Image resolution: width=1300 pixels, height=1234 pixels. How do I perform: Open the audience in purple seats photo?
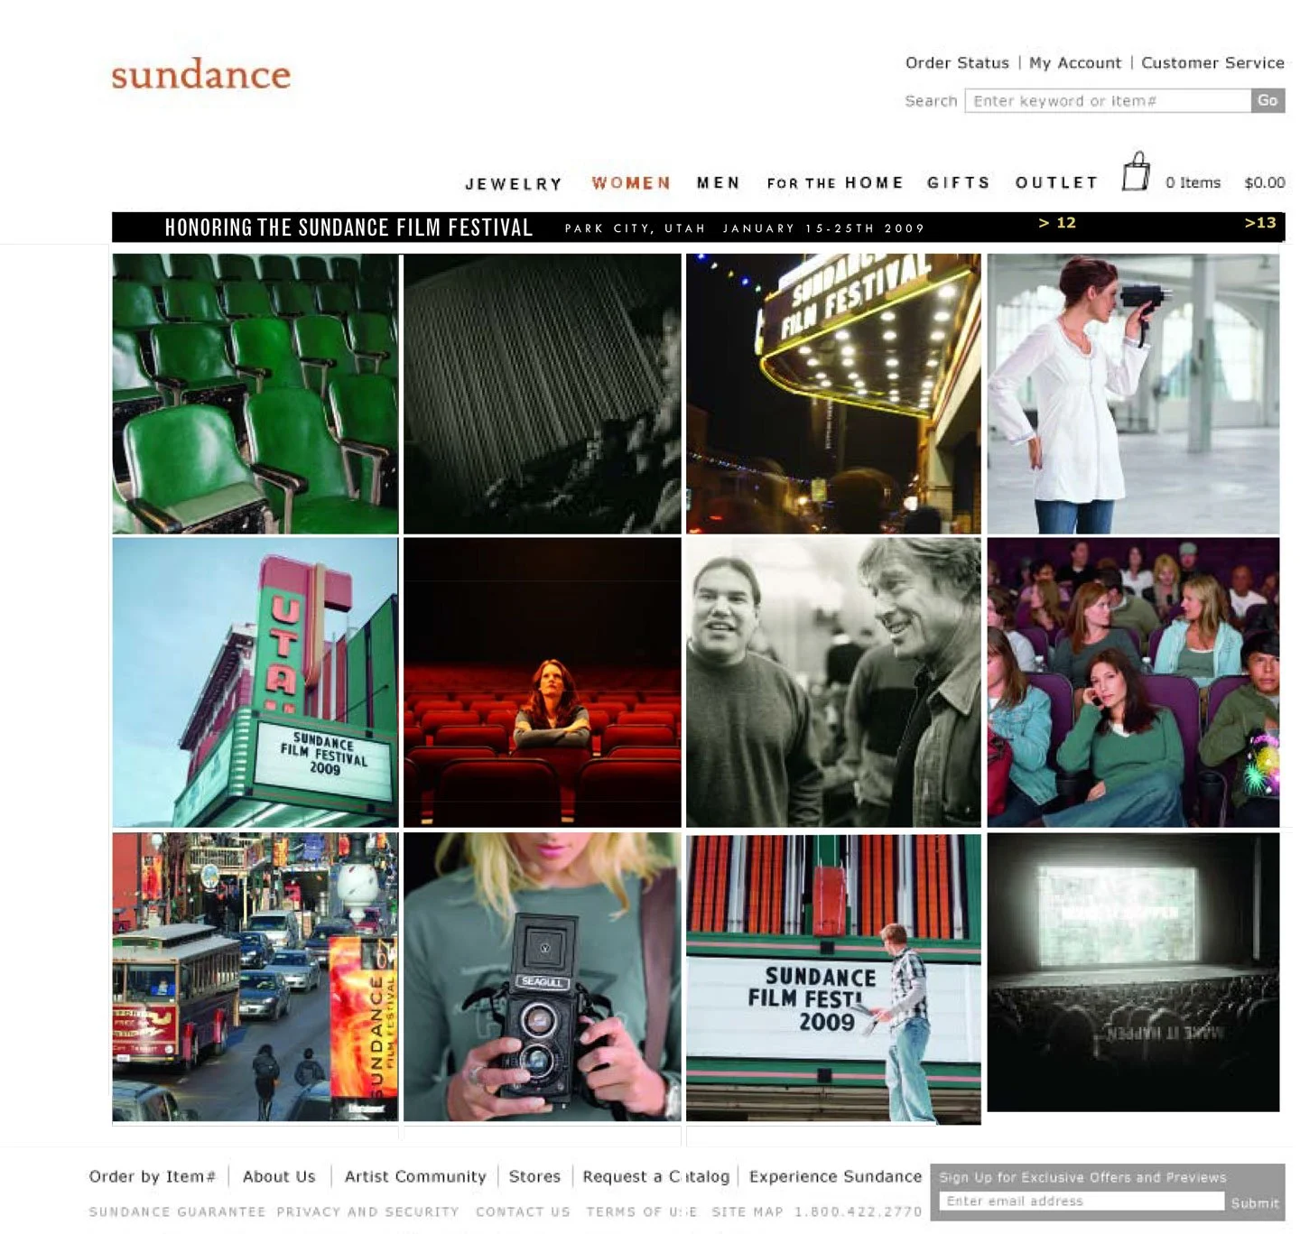click(1133, 682)
